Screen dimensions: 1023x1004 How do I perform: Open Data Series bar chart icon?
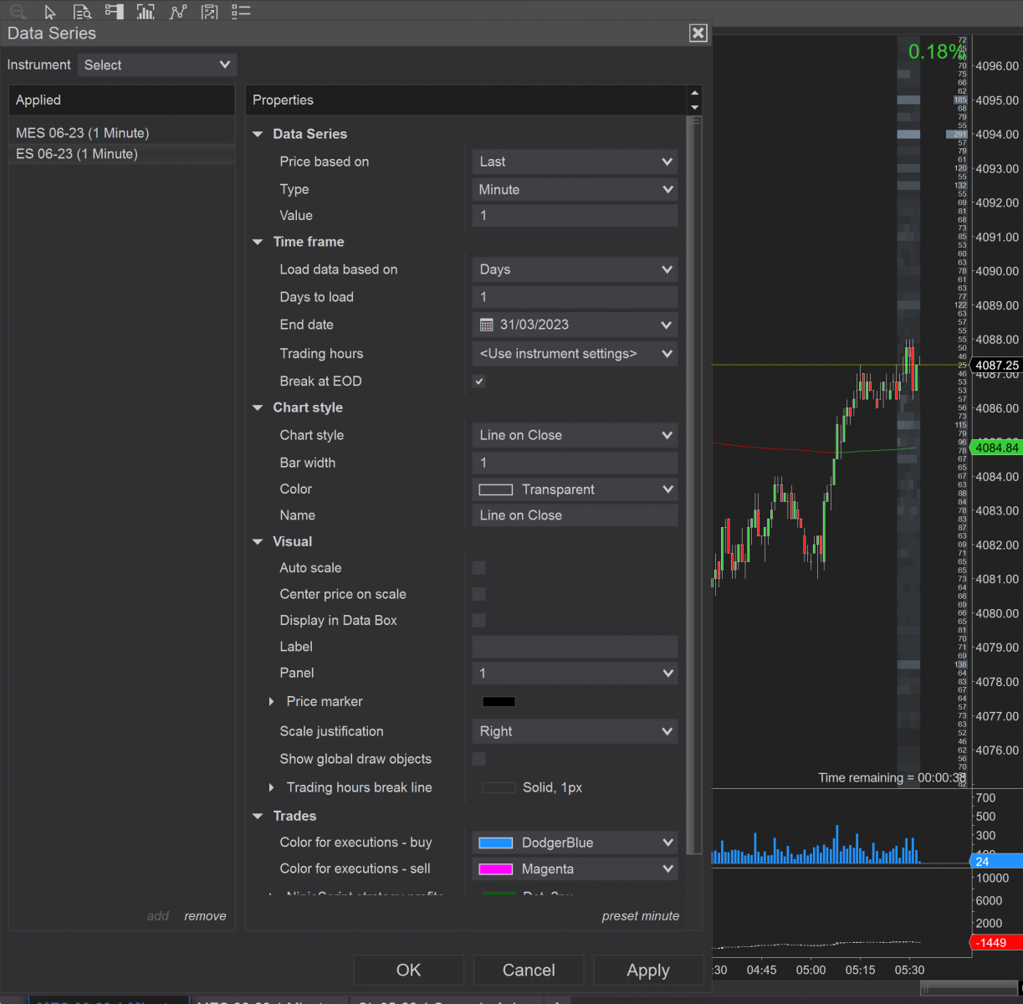pyautogui.click(x=146, y=11)
